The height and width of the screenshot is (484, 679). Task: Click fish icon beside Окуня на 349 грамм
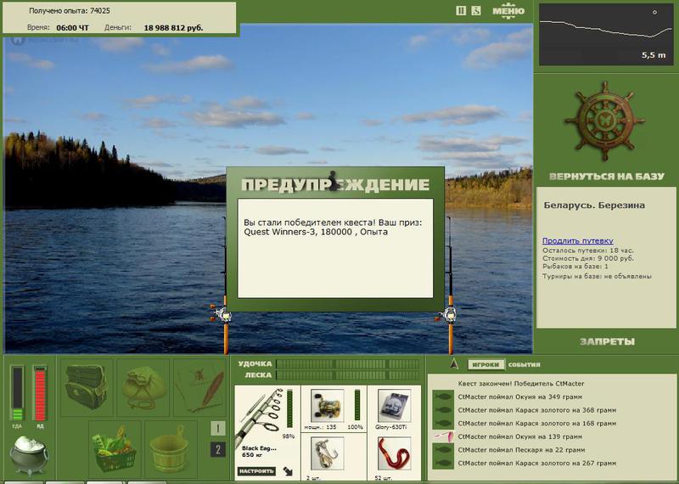[x=442, y=397]
